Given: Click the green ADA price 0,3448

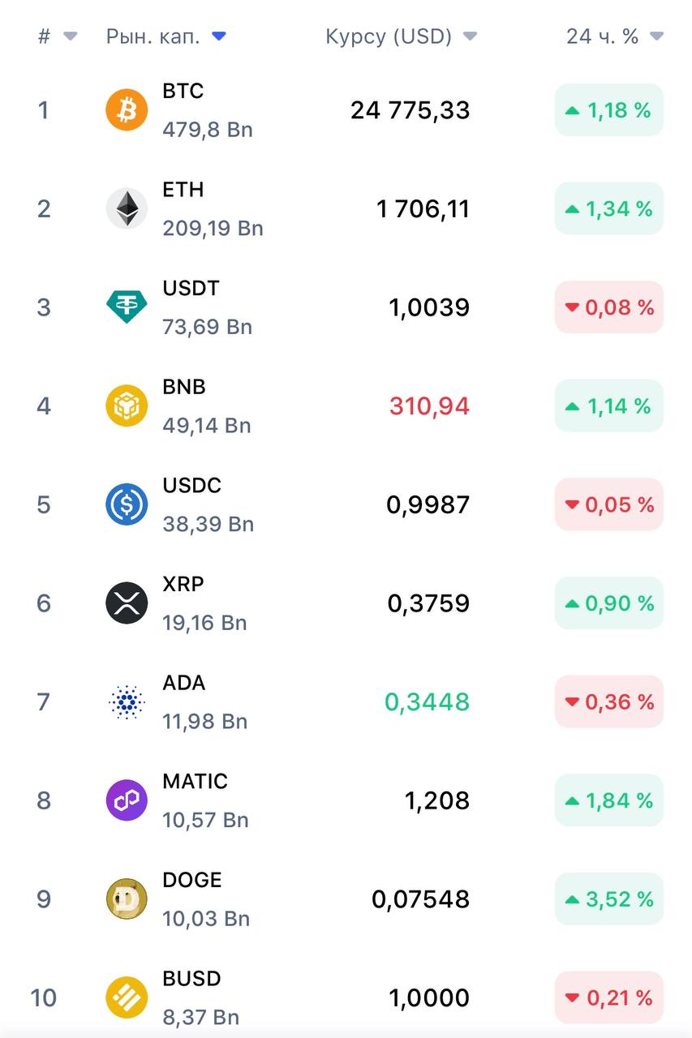Looking at the screenshot, I should pos(427,701).
